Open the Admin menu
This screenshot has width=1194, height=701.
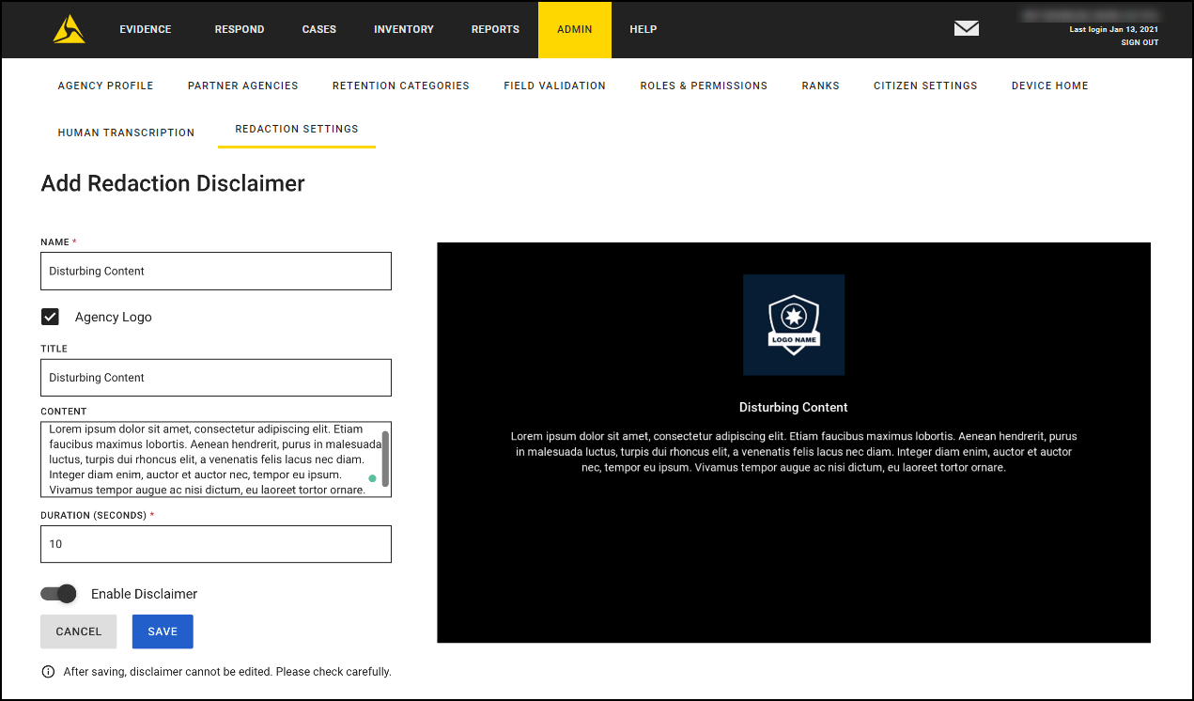click(574, 29)
